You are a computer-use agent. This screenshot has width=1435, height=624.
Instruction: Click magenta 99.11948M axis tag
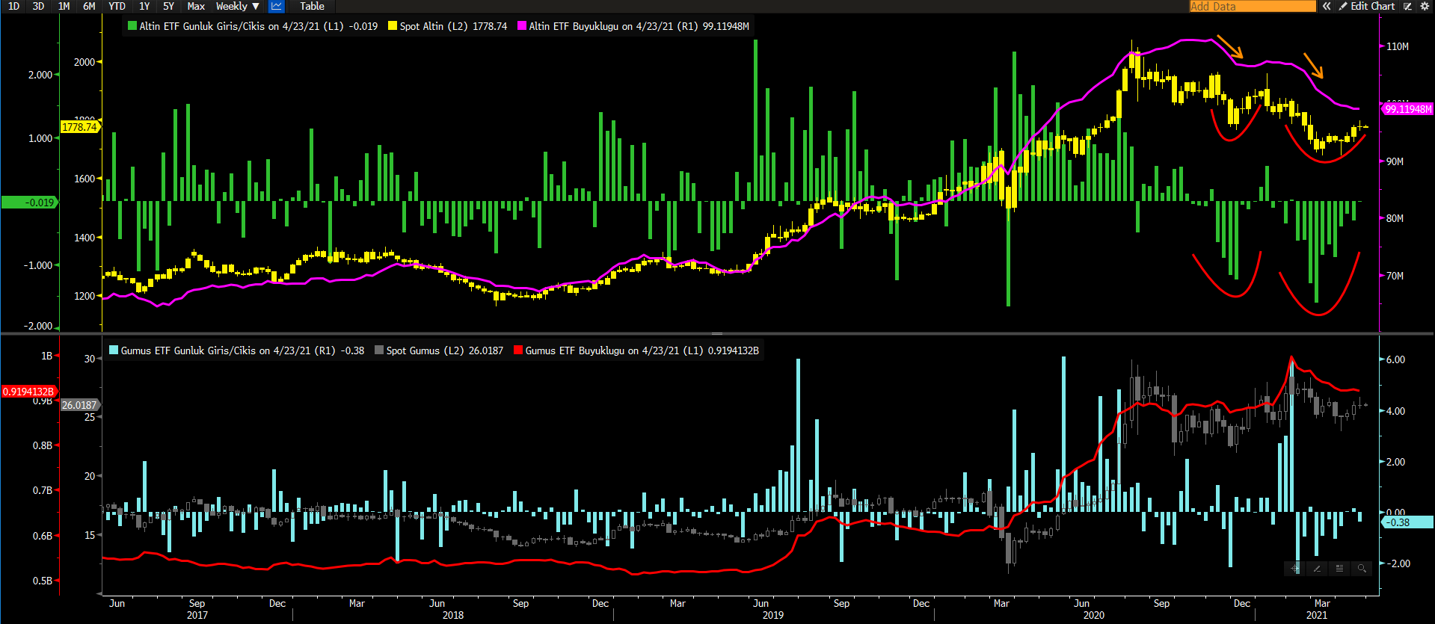click(1408, 109)
